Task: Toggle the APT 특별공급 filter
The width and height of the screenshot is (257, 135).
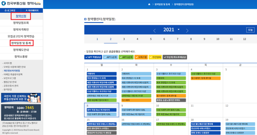Action: 93,57
